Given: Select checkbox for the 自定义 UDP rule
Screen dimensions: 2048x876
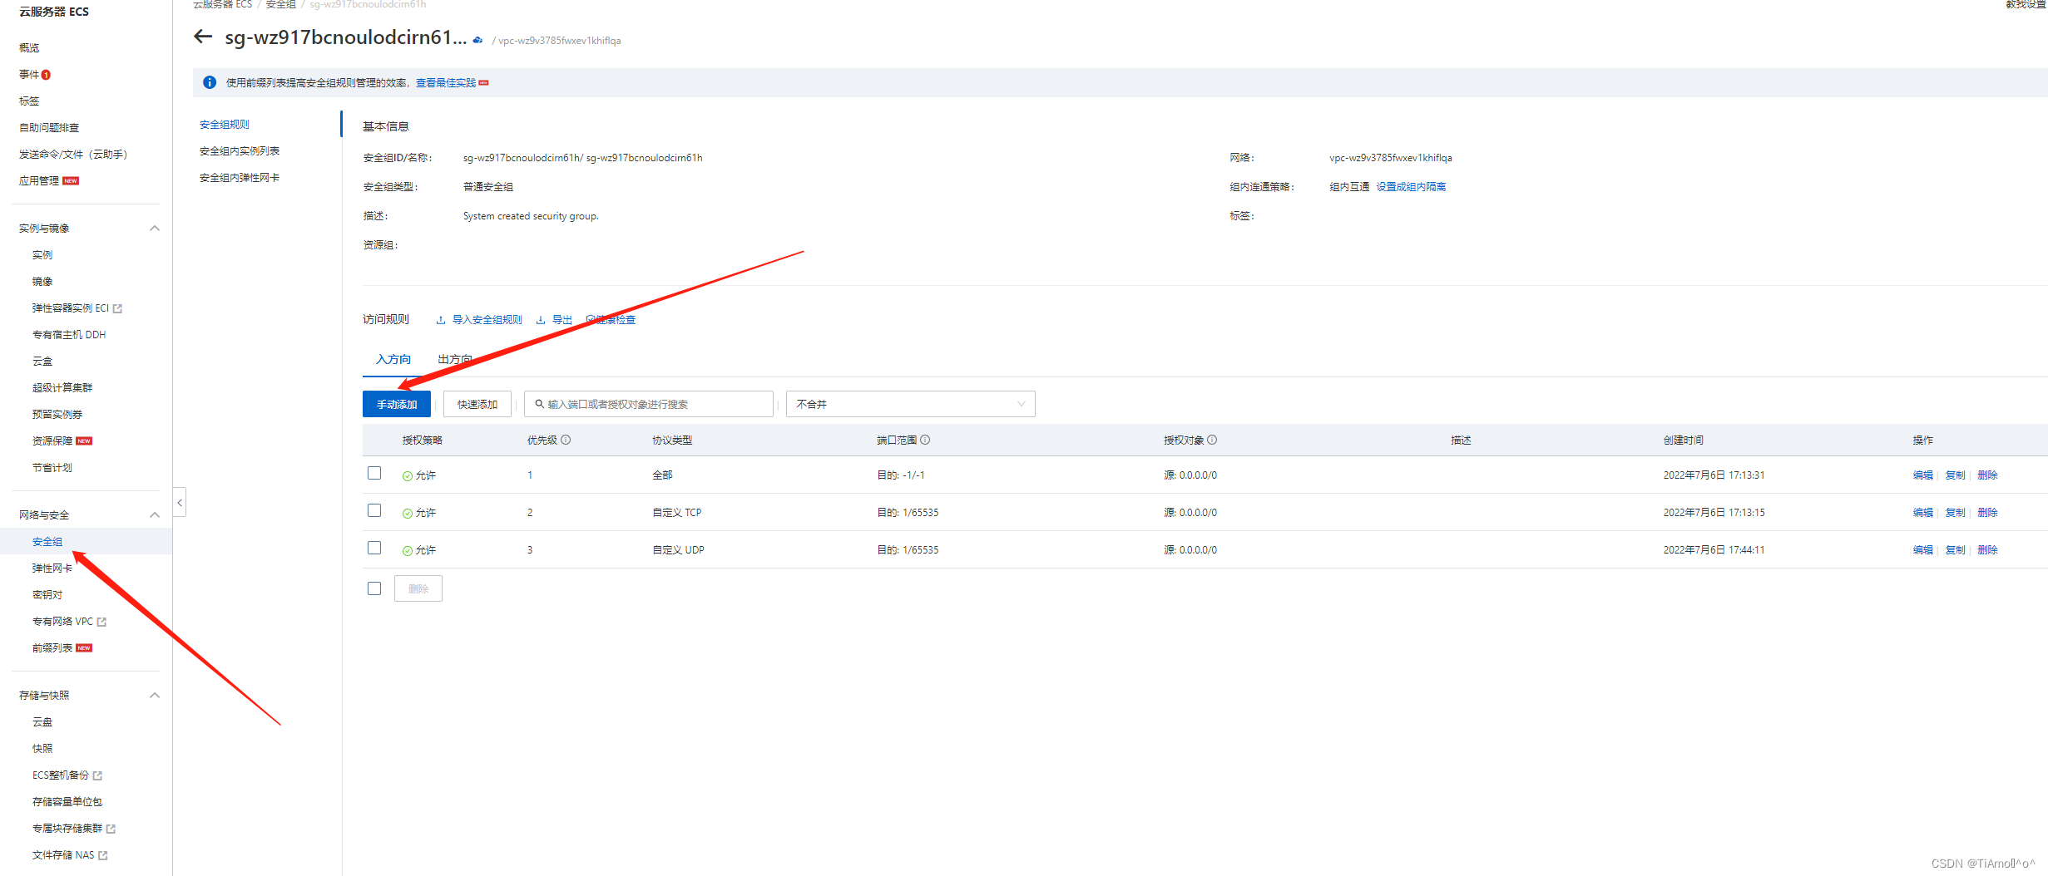Looking at the screenshot, I should pos(374,548).
